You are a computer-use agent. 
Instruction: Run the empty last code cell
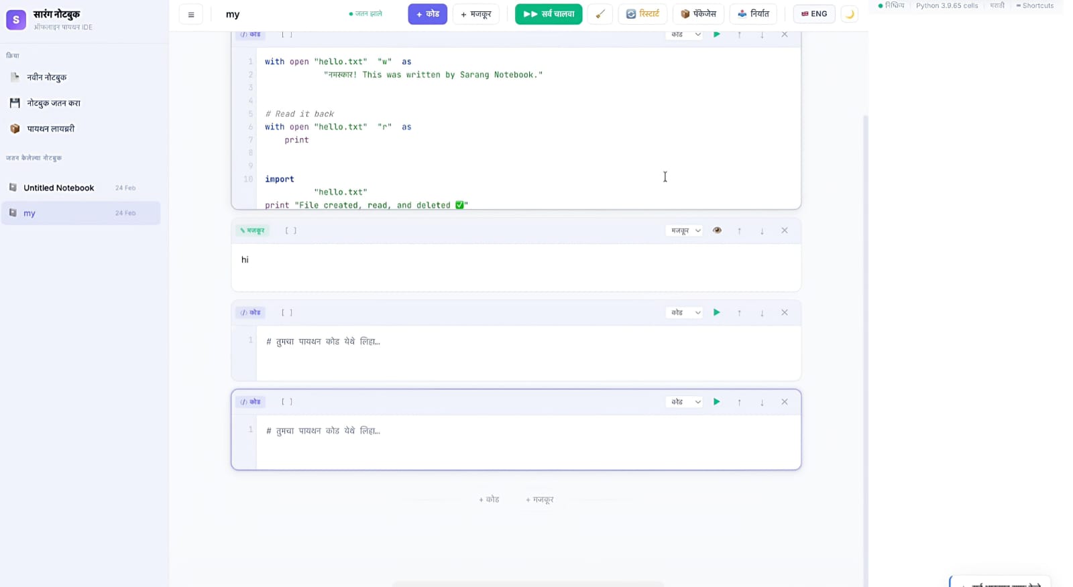pos(716,402)
